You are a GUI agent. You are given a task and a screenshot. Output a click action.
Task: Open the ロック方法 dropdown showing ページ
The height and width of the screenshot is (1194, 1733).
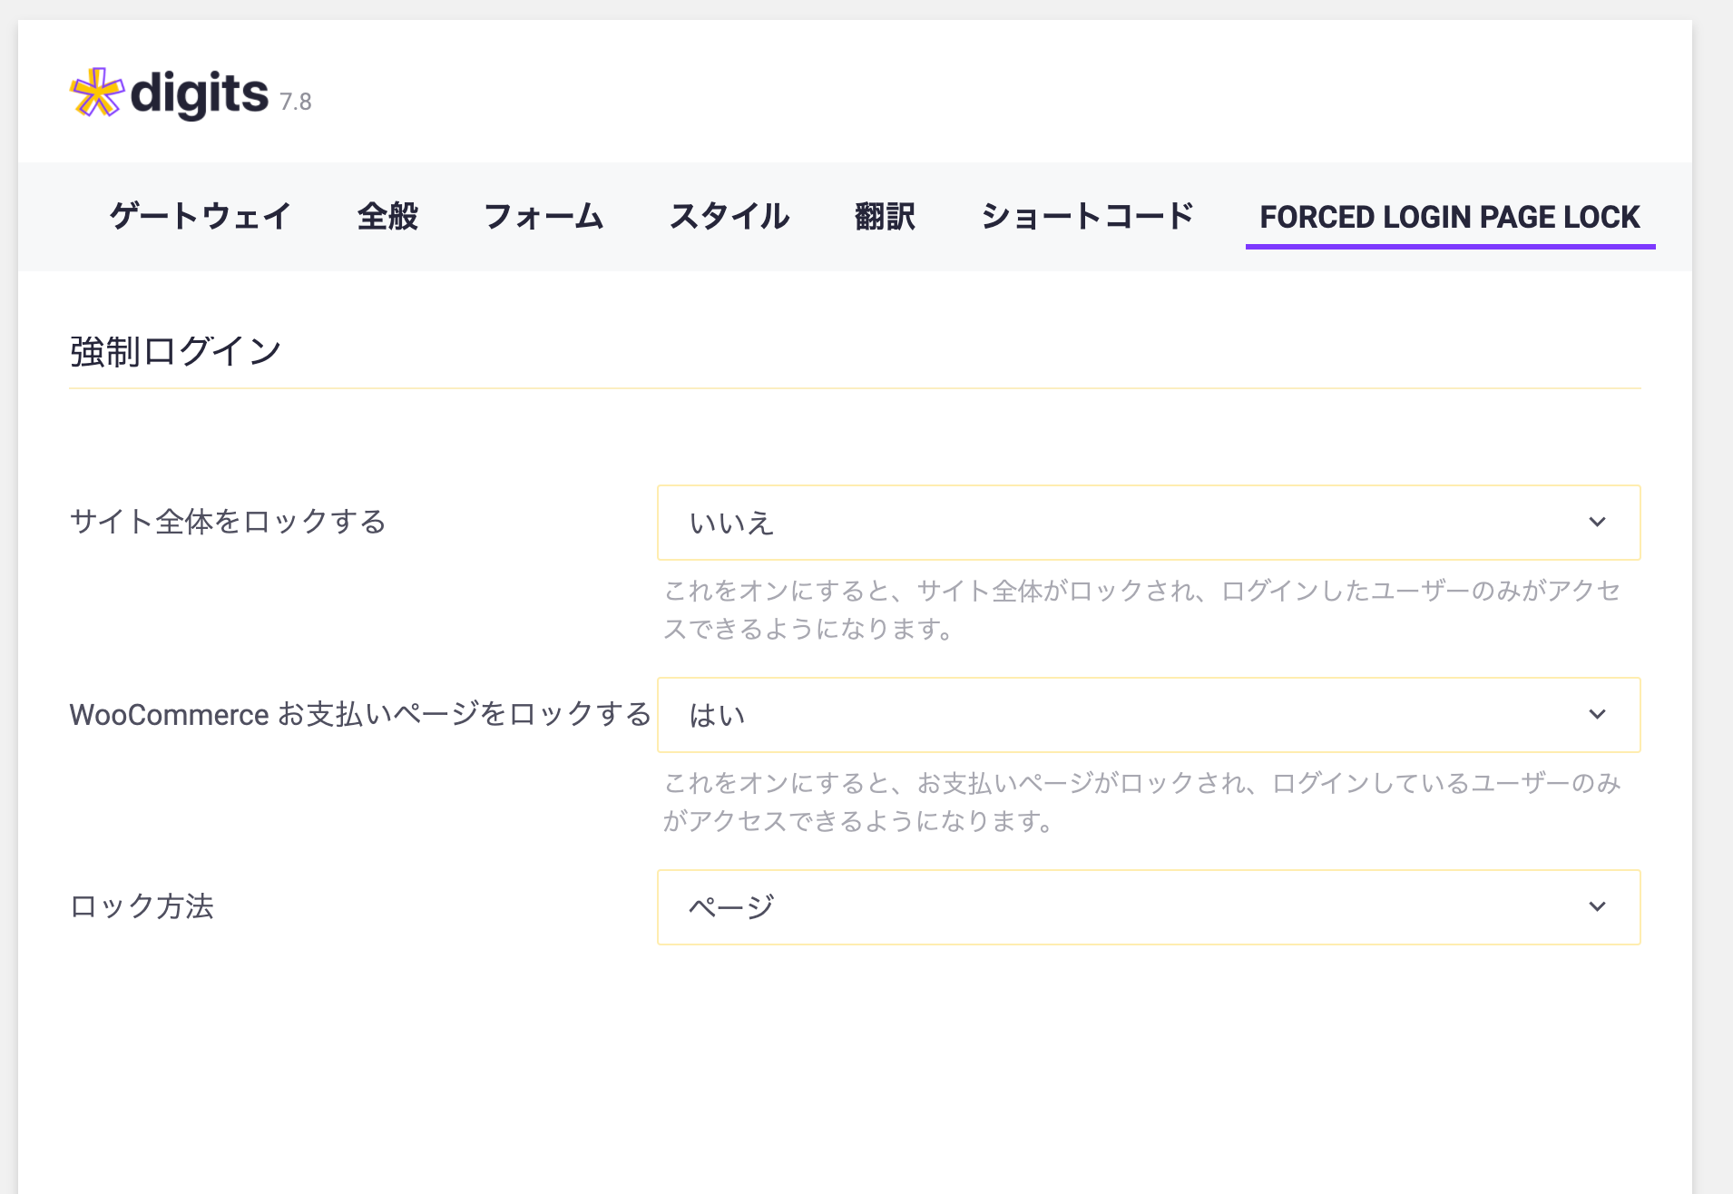point(1149,907)
